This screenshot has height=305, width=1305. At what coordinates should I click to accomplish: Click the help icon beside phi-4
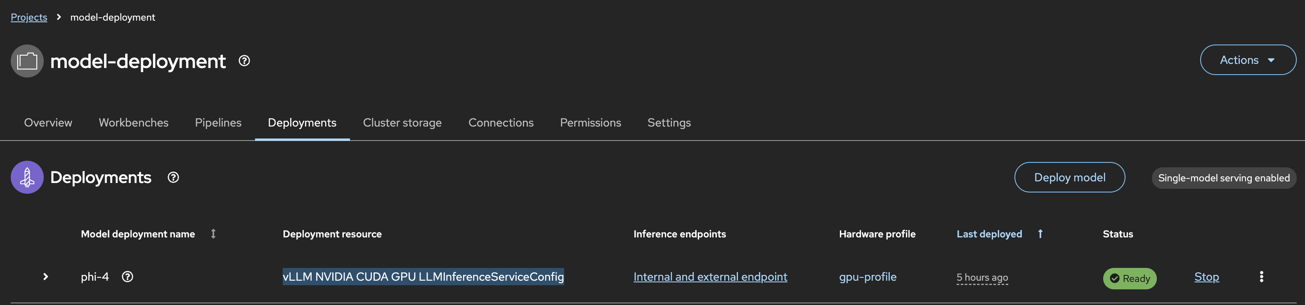pyautogui.click(x=128, y=277)
